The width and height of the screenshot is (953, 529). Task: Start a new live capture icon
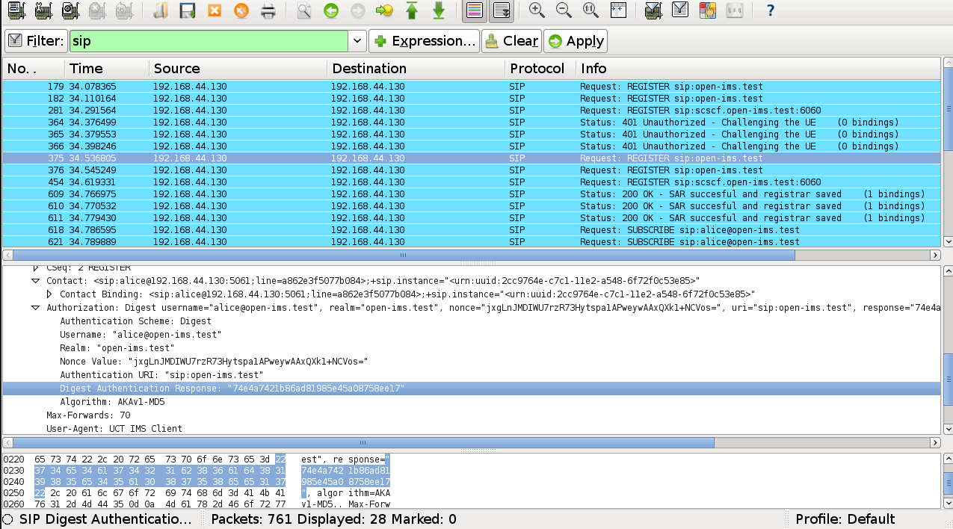(70, 10)
